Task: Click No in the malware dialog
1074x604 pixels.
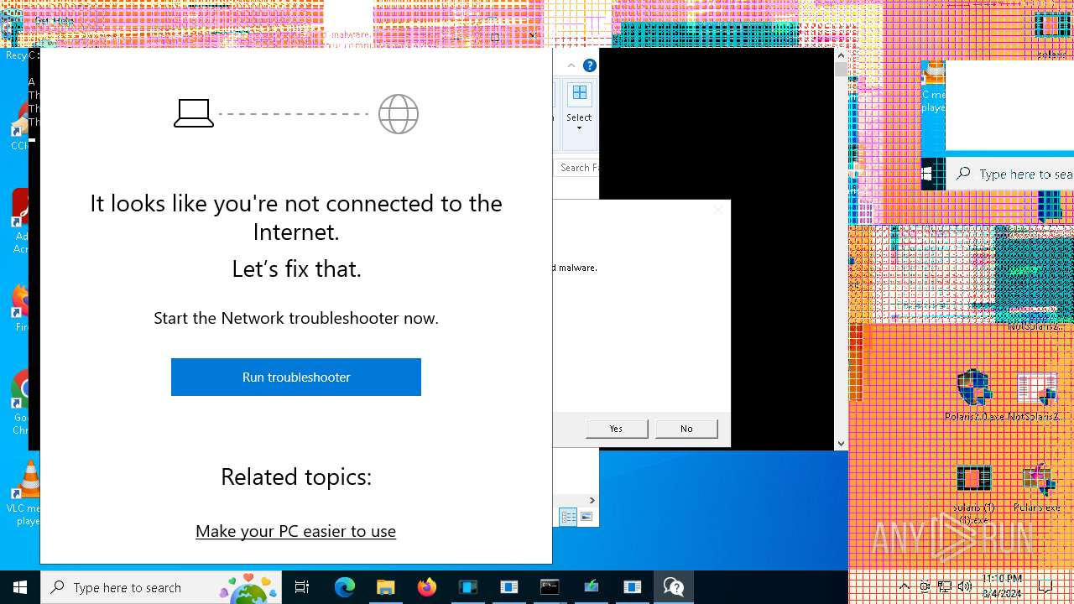Action: (686, 429)
